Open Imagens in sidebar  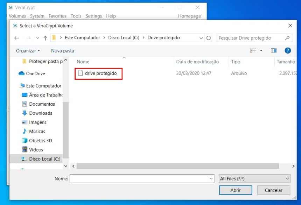coord(34,122)
